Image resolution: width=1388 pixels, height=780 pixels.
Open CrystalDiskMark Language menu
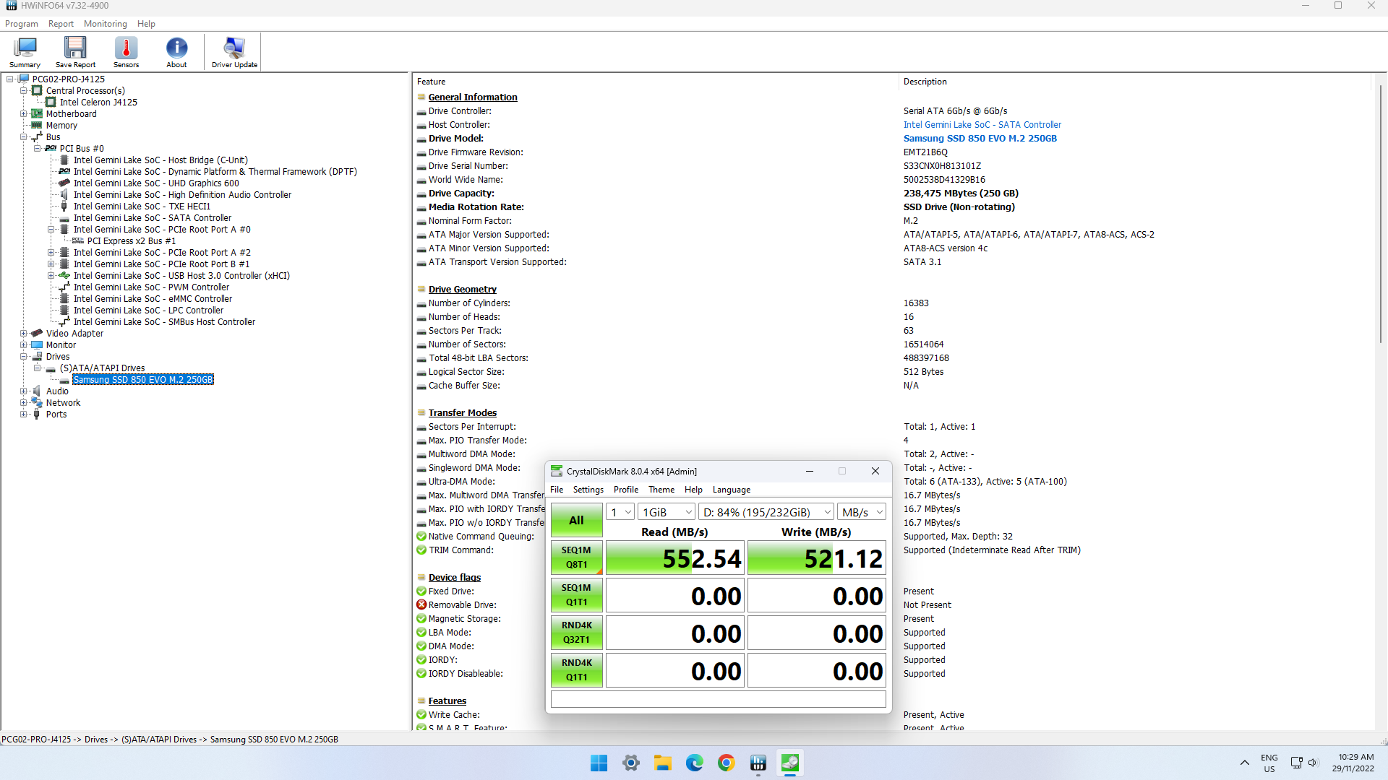[731, 490]
